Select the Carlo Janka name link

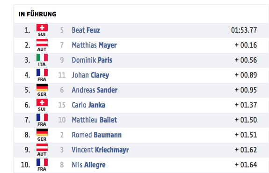pyautogui.click(x=88, y=105)
